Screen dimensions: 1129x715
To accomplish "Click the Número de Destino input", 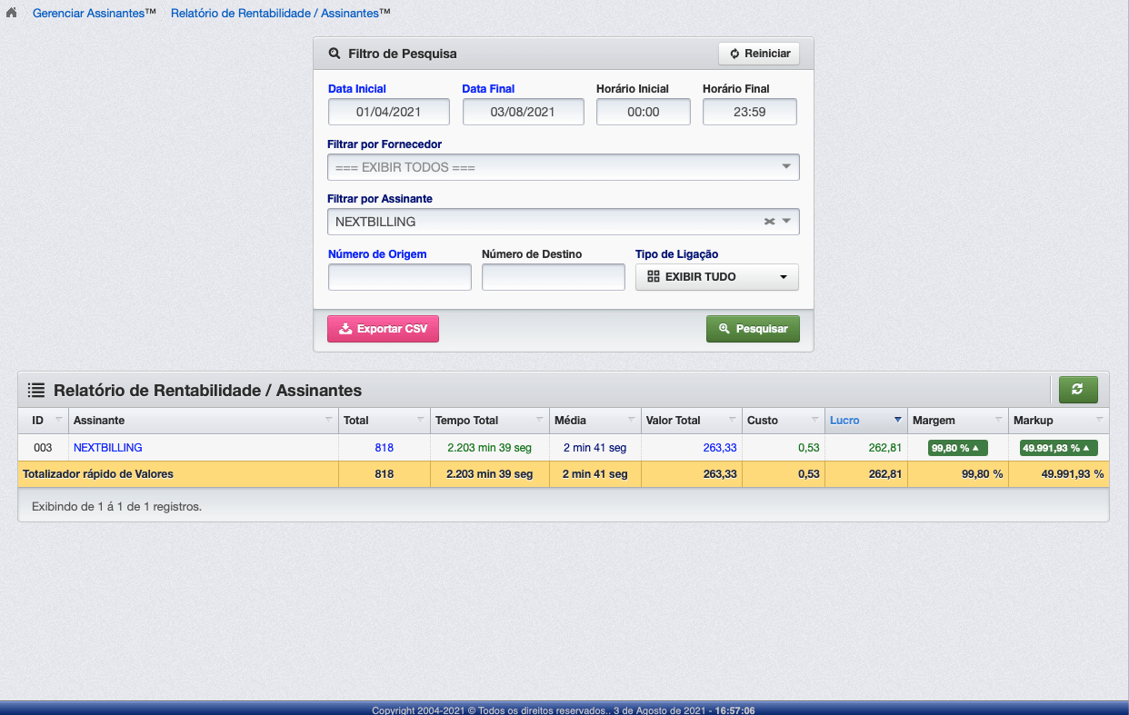I will click(x=554, y=277).
